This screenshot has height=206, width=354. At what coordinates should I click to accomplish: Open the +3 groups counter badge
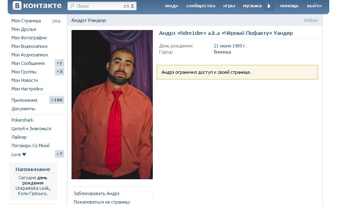(x=59, y=72)
